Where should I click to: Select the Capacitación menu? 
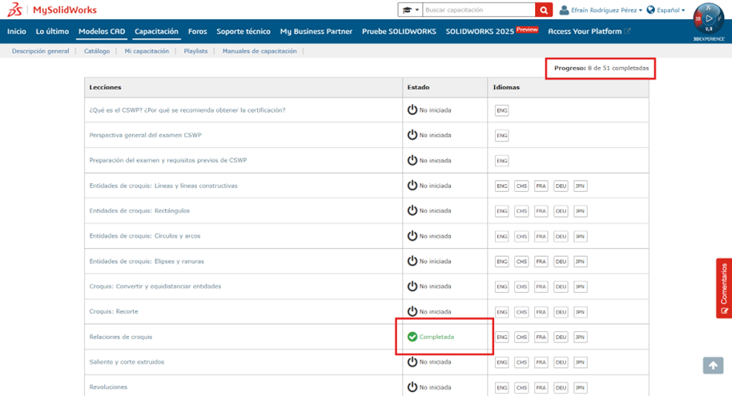click(x=156, y=31)
